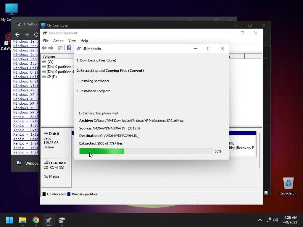Click '1. Downloading Files (Done)' text
The height and width of the screenshot is (227, 303).
click(x=96, y=60)
